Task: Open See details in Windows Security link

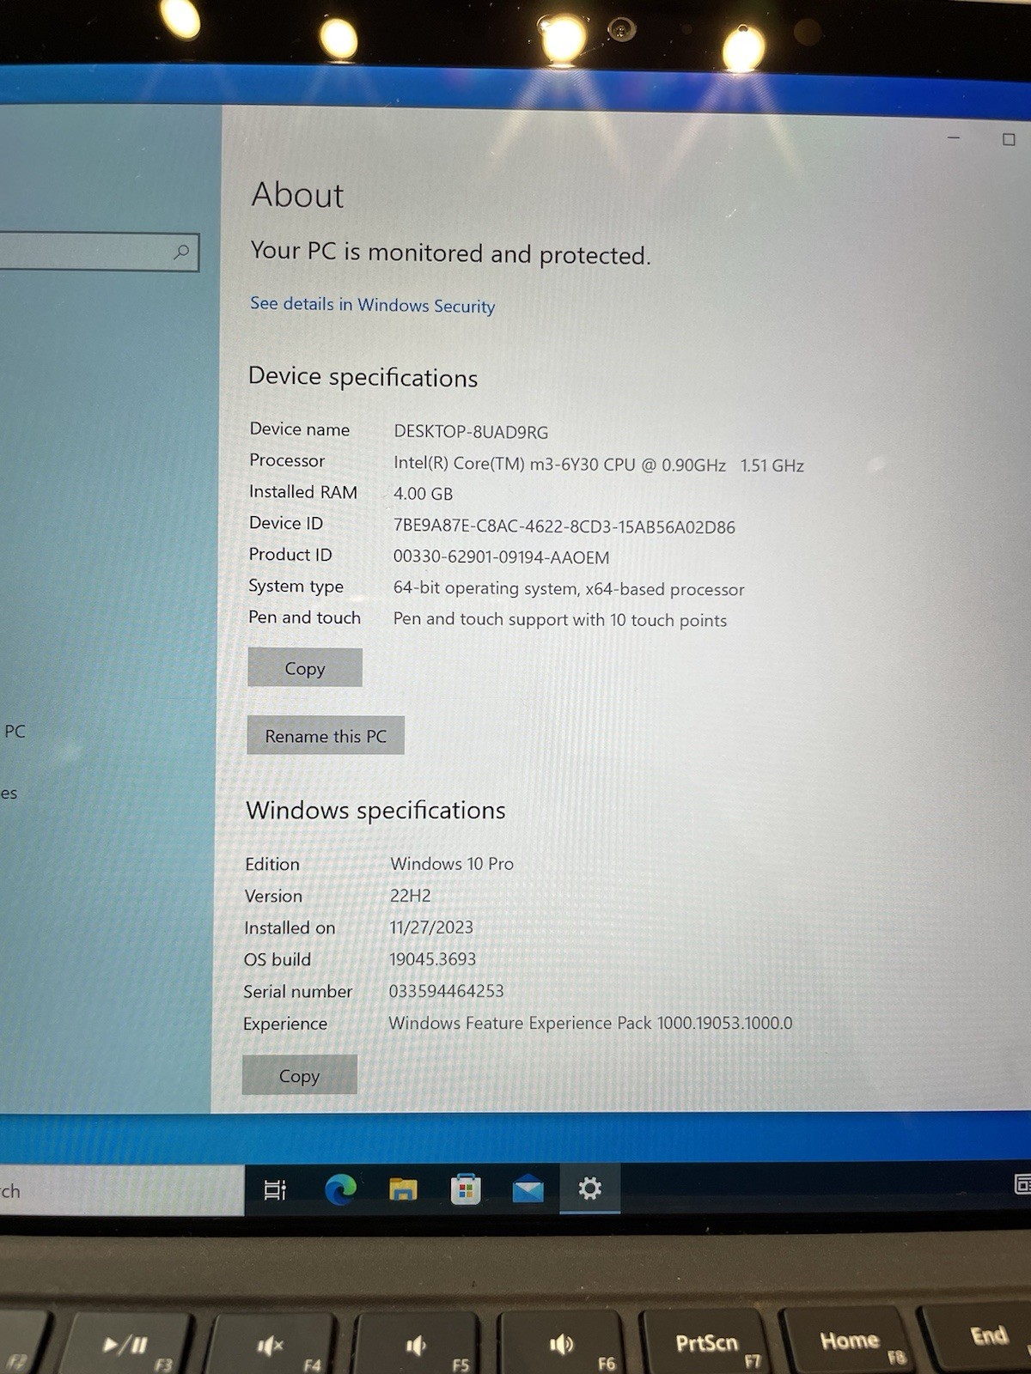Action: coord(373,305)
